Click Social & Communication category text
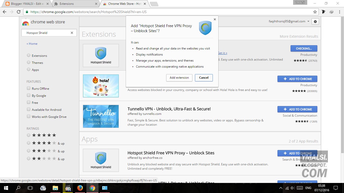 (300, 116)
